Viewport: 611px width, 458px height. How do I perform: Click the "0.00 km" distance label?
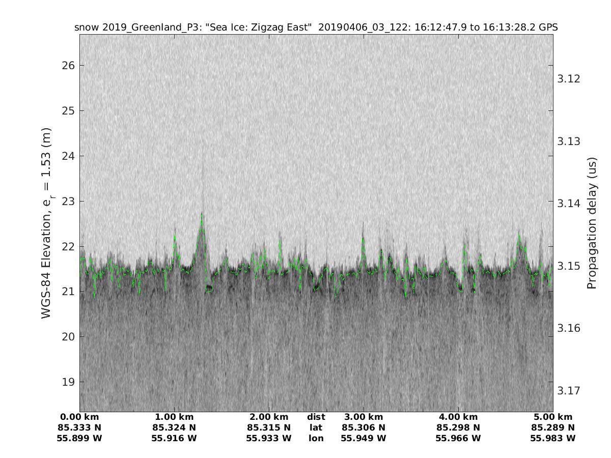pos(80,417)
